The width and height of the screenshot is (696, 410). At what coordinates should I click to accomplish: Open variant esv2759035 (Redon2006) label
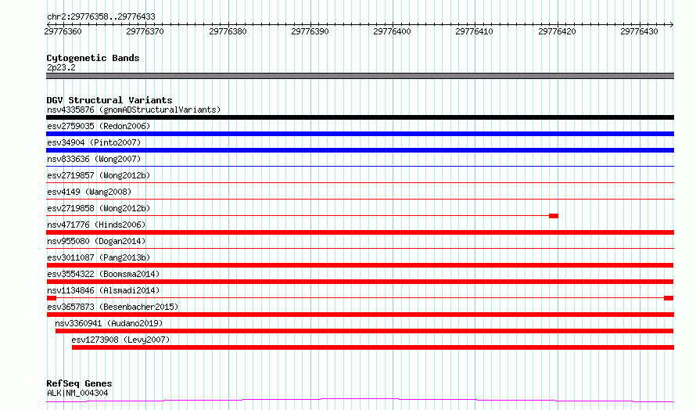click(99, 126)
